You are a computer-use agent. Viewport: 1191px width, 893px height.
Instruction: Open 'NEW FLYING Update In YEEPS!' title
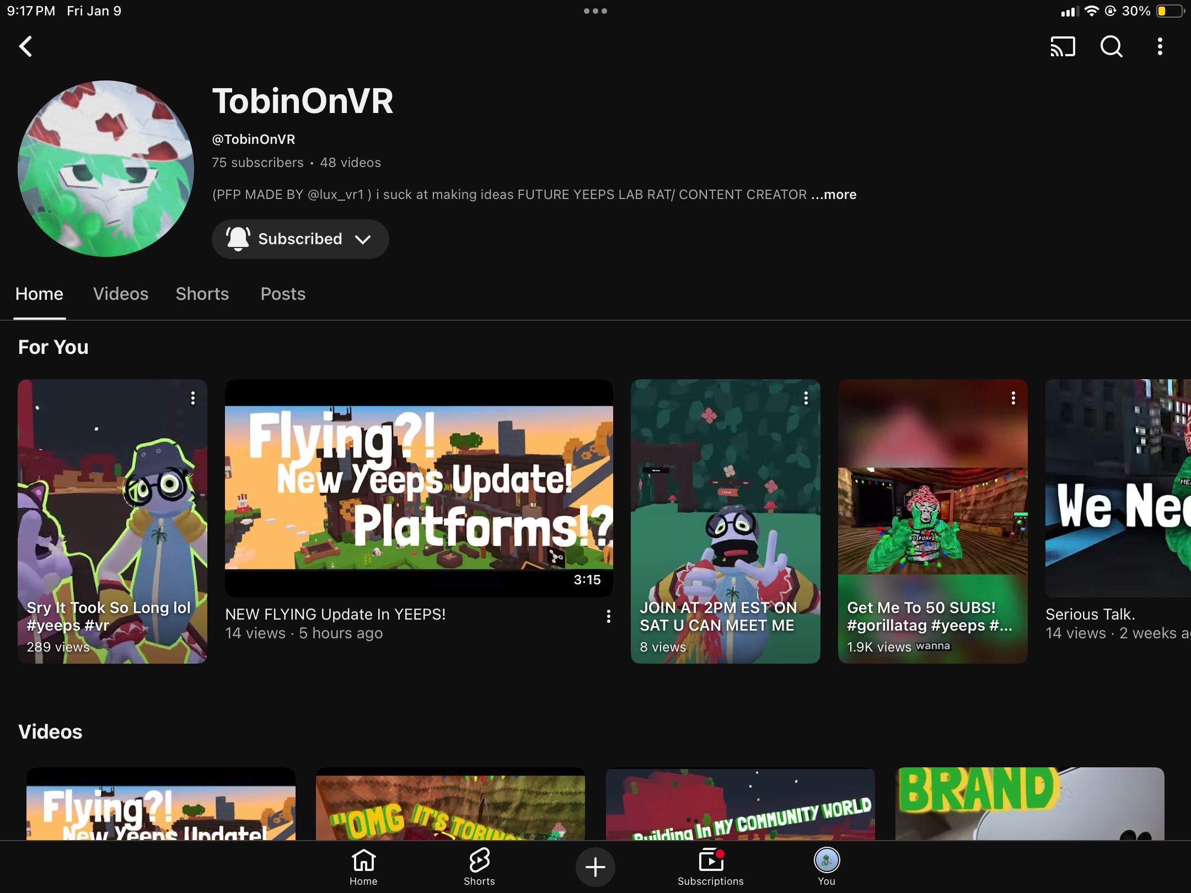(335, 614)
